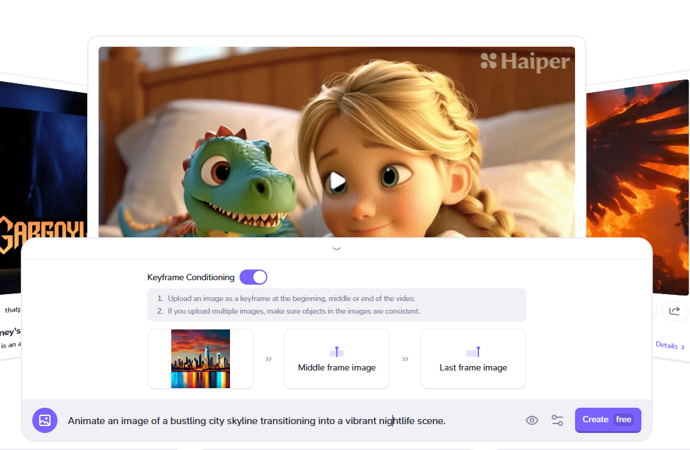
Task: Open the Details link on right card
Action: coord(670,345)
